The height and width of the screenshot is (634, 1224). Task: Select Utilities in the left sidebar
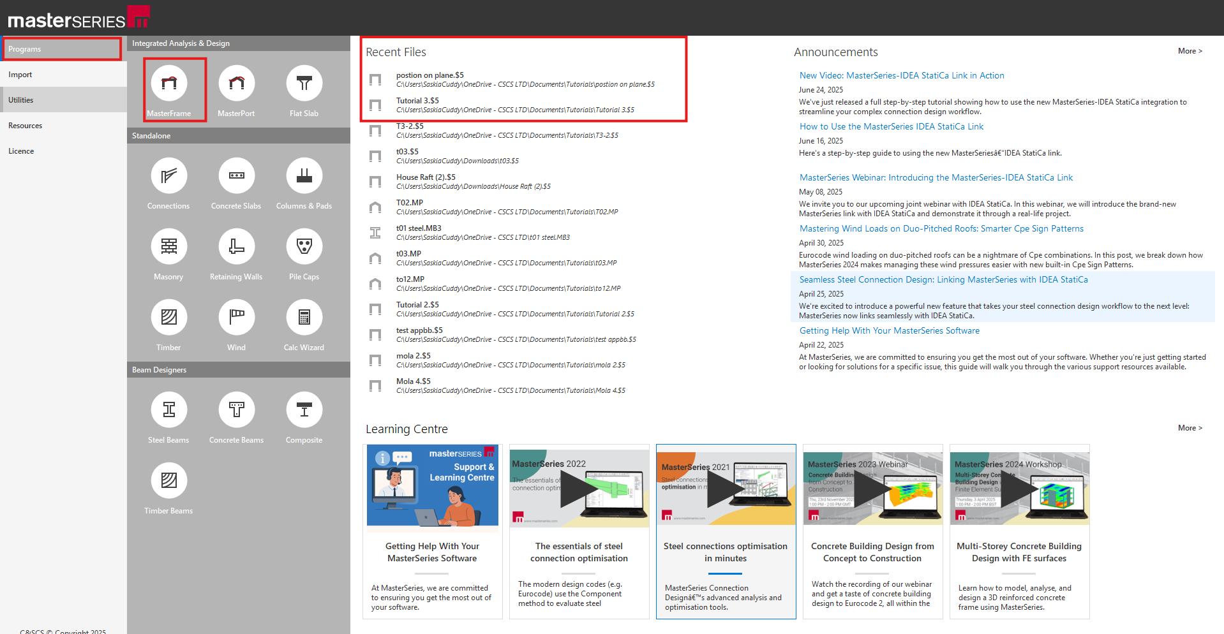21,100
